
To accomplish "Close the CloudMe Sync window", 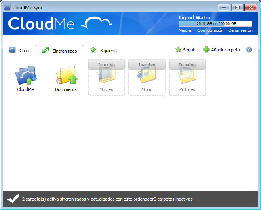I will tap(250, 8).
